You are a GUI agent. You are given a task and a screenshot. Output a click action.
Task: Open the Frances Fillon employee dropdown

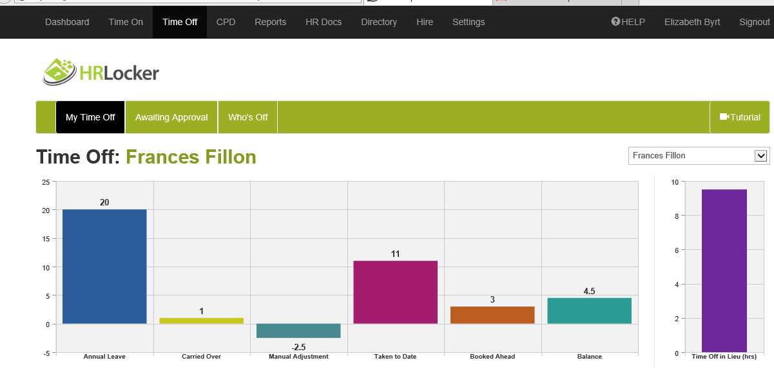click(699, 156)
